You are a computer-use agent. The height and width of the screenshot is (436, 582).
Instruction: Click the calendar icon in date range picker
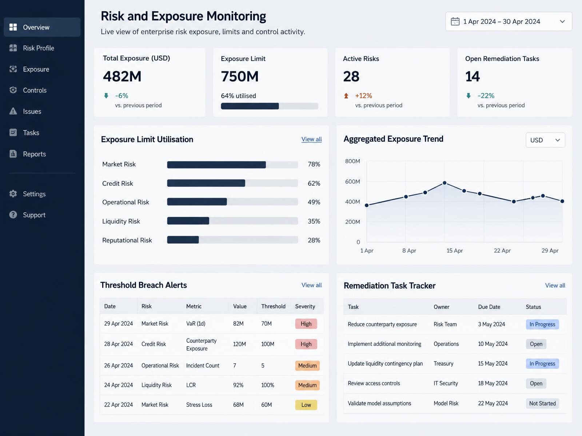click(455, 21)
